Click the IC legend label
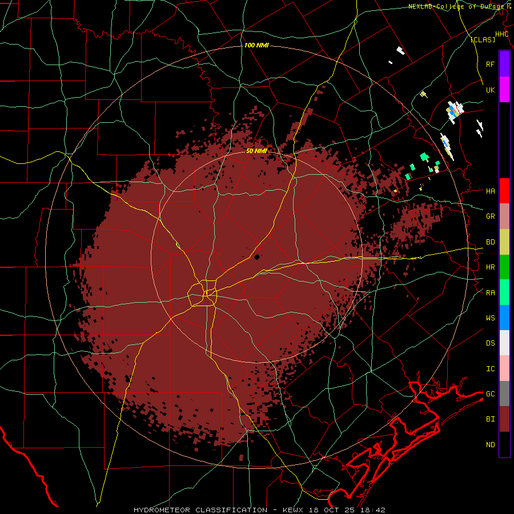Screen dimensions: 514x514 tap(490, 369)
